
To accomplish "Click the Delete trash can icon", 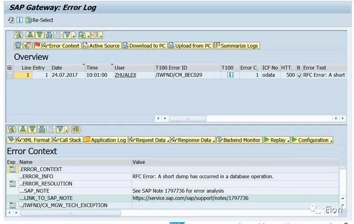I will click(18, 45).
